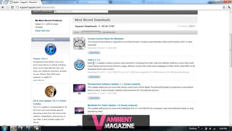The image size is (232, 131).
Task: Select the Recent Downloads view tab
Action: pos(91,32)
